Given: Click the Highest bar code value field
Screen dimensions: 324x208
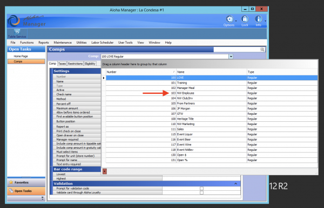Looking at the screenshot, I should tap(201, 179).
